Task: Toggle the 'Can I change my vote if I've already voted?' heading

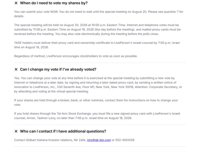Action: 58,69
